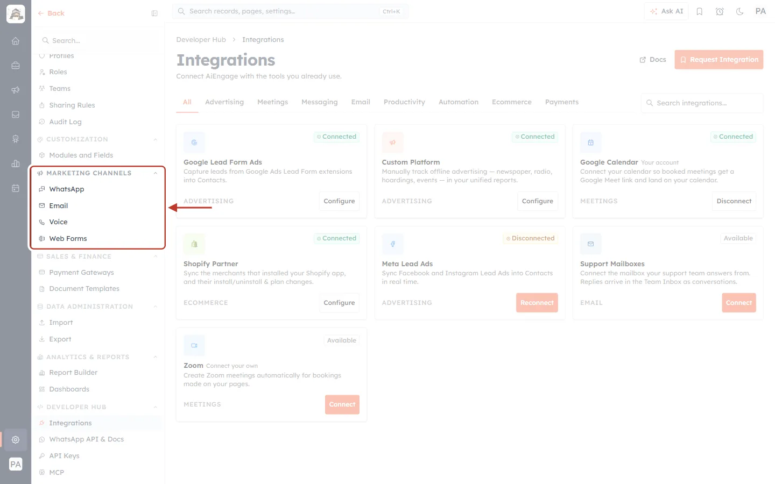Open the calendar icon in left rail
775x484 pixels.
pos(16,188)
